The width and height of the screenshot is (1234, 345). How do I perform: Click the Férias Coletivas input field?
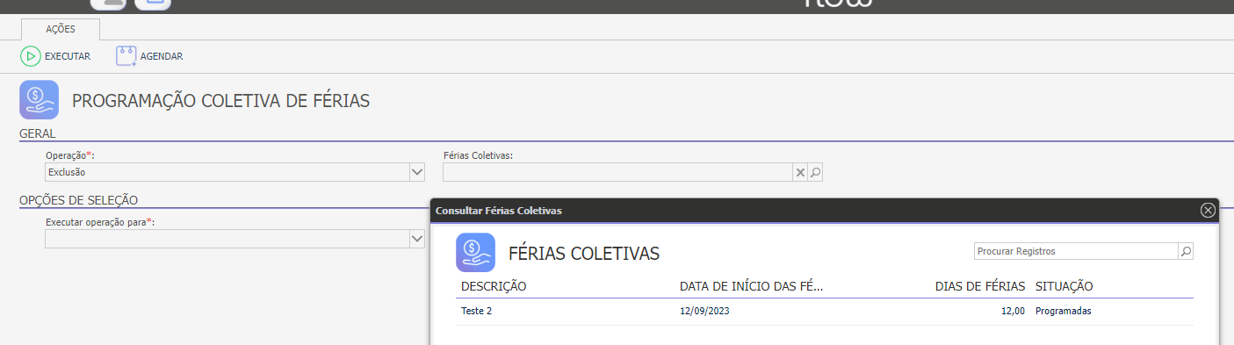tap(617, 173)
